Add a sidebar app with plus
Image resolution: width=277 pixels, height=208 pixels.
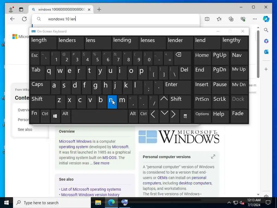(266, 69)
